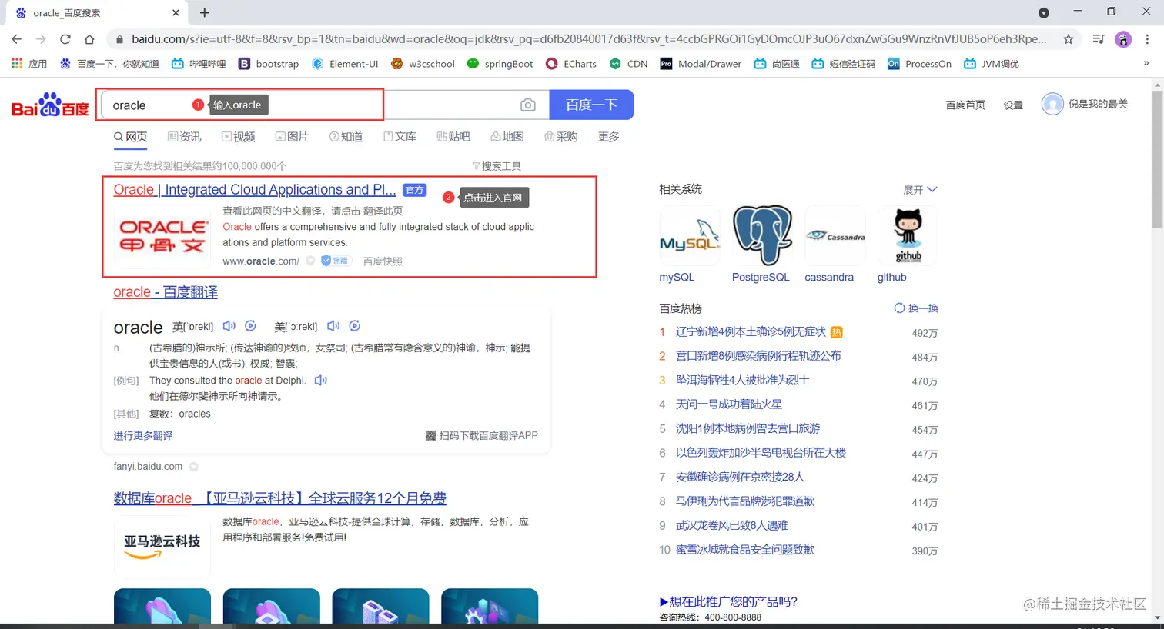Image resolution: width=1164 pixels, height=629 pixels.
Task: Open a new browser tab
Action: tap(205, 12)
